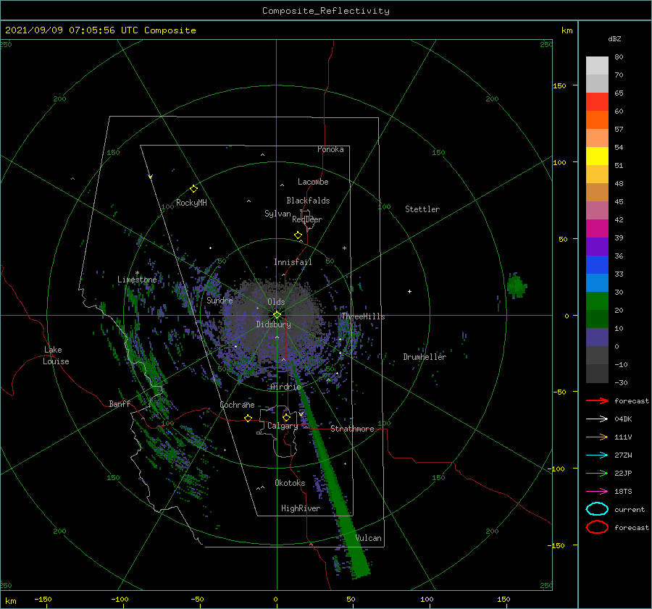This screenshot has height=609, width=652.
Task: Pick the dark green 10-20 dBZ swatch
Action: pyautogui.click(x=597, y=319)
